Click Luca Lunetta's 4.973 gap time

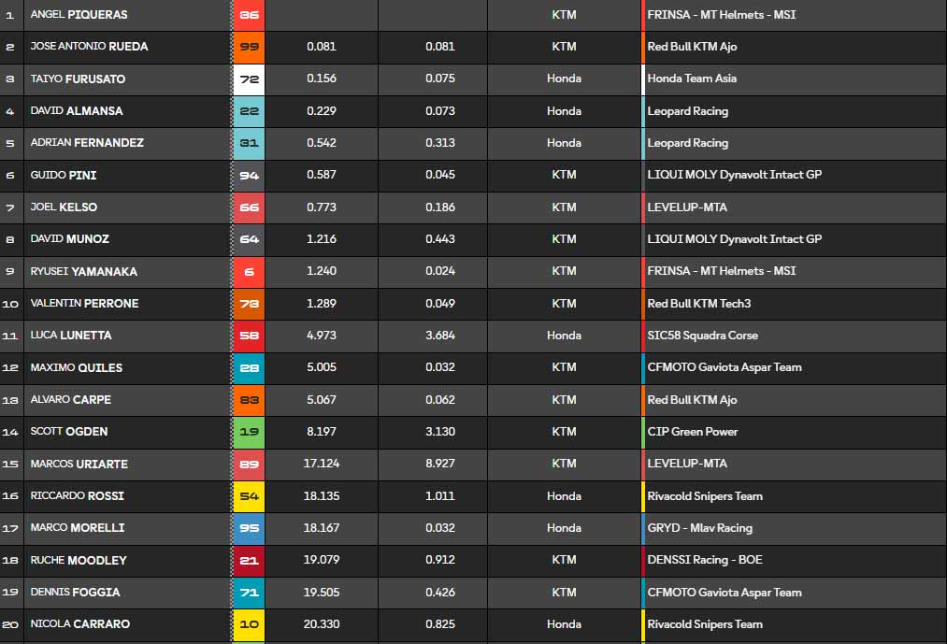coord(322,336)
